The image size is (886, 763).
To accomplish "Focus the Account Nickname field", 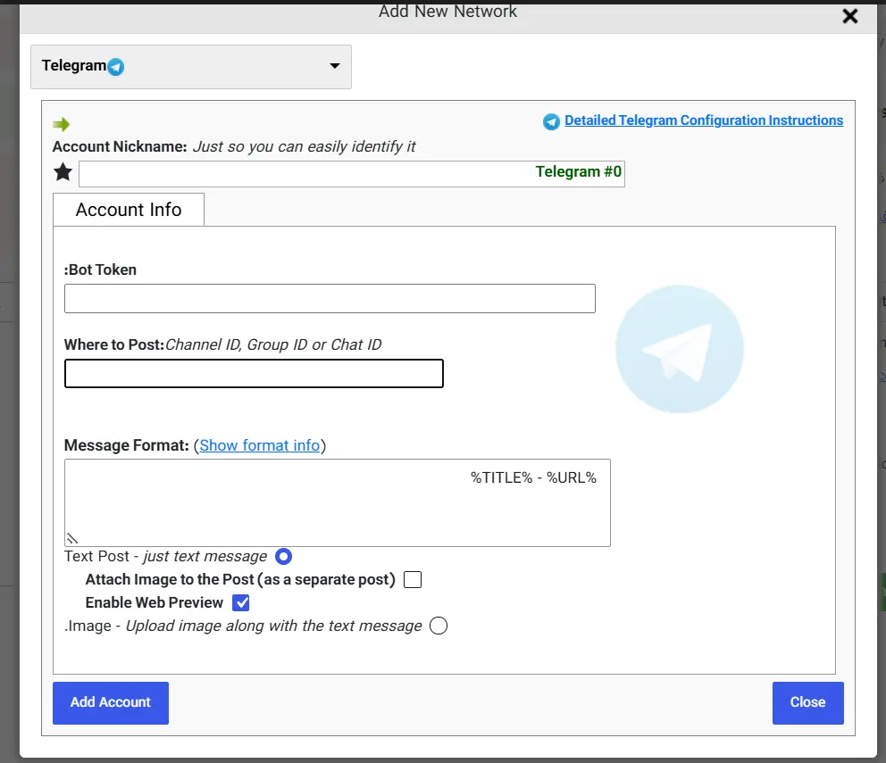I will [x=352, y=173].
